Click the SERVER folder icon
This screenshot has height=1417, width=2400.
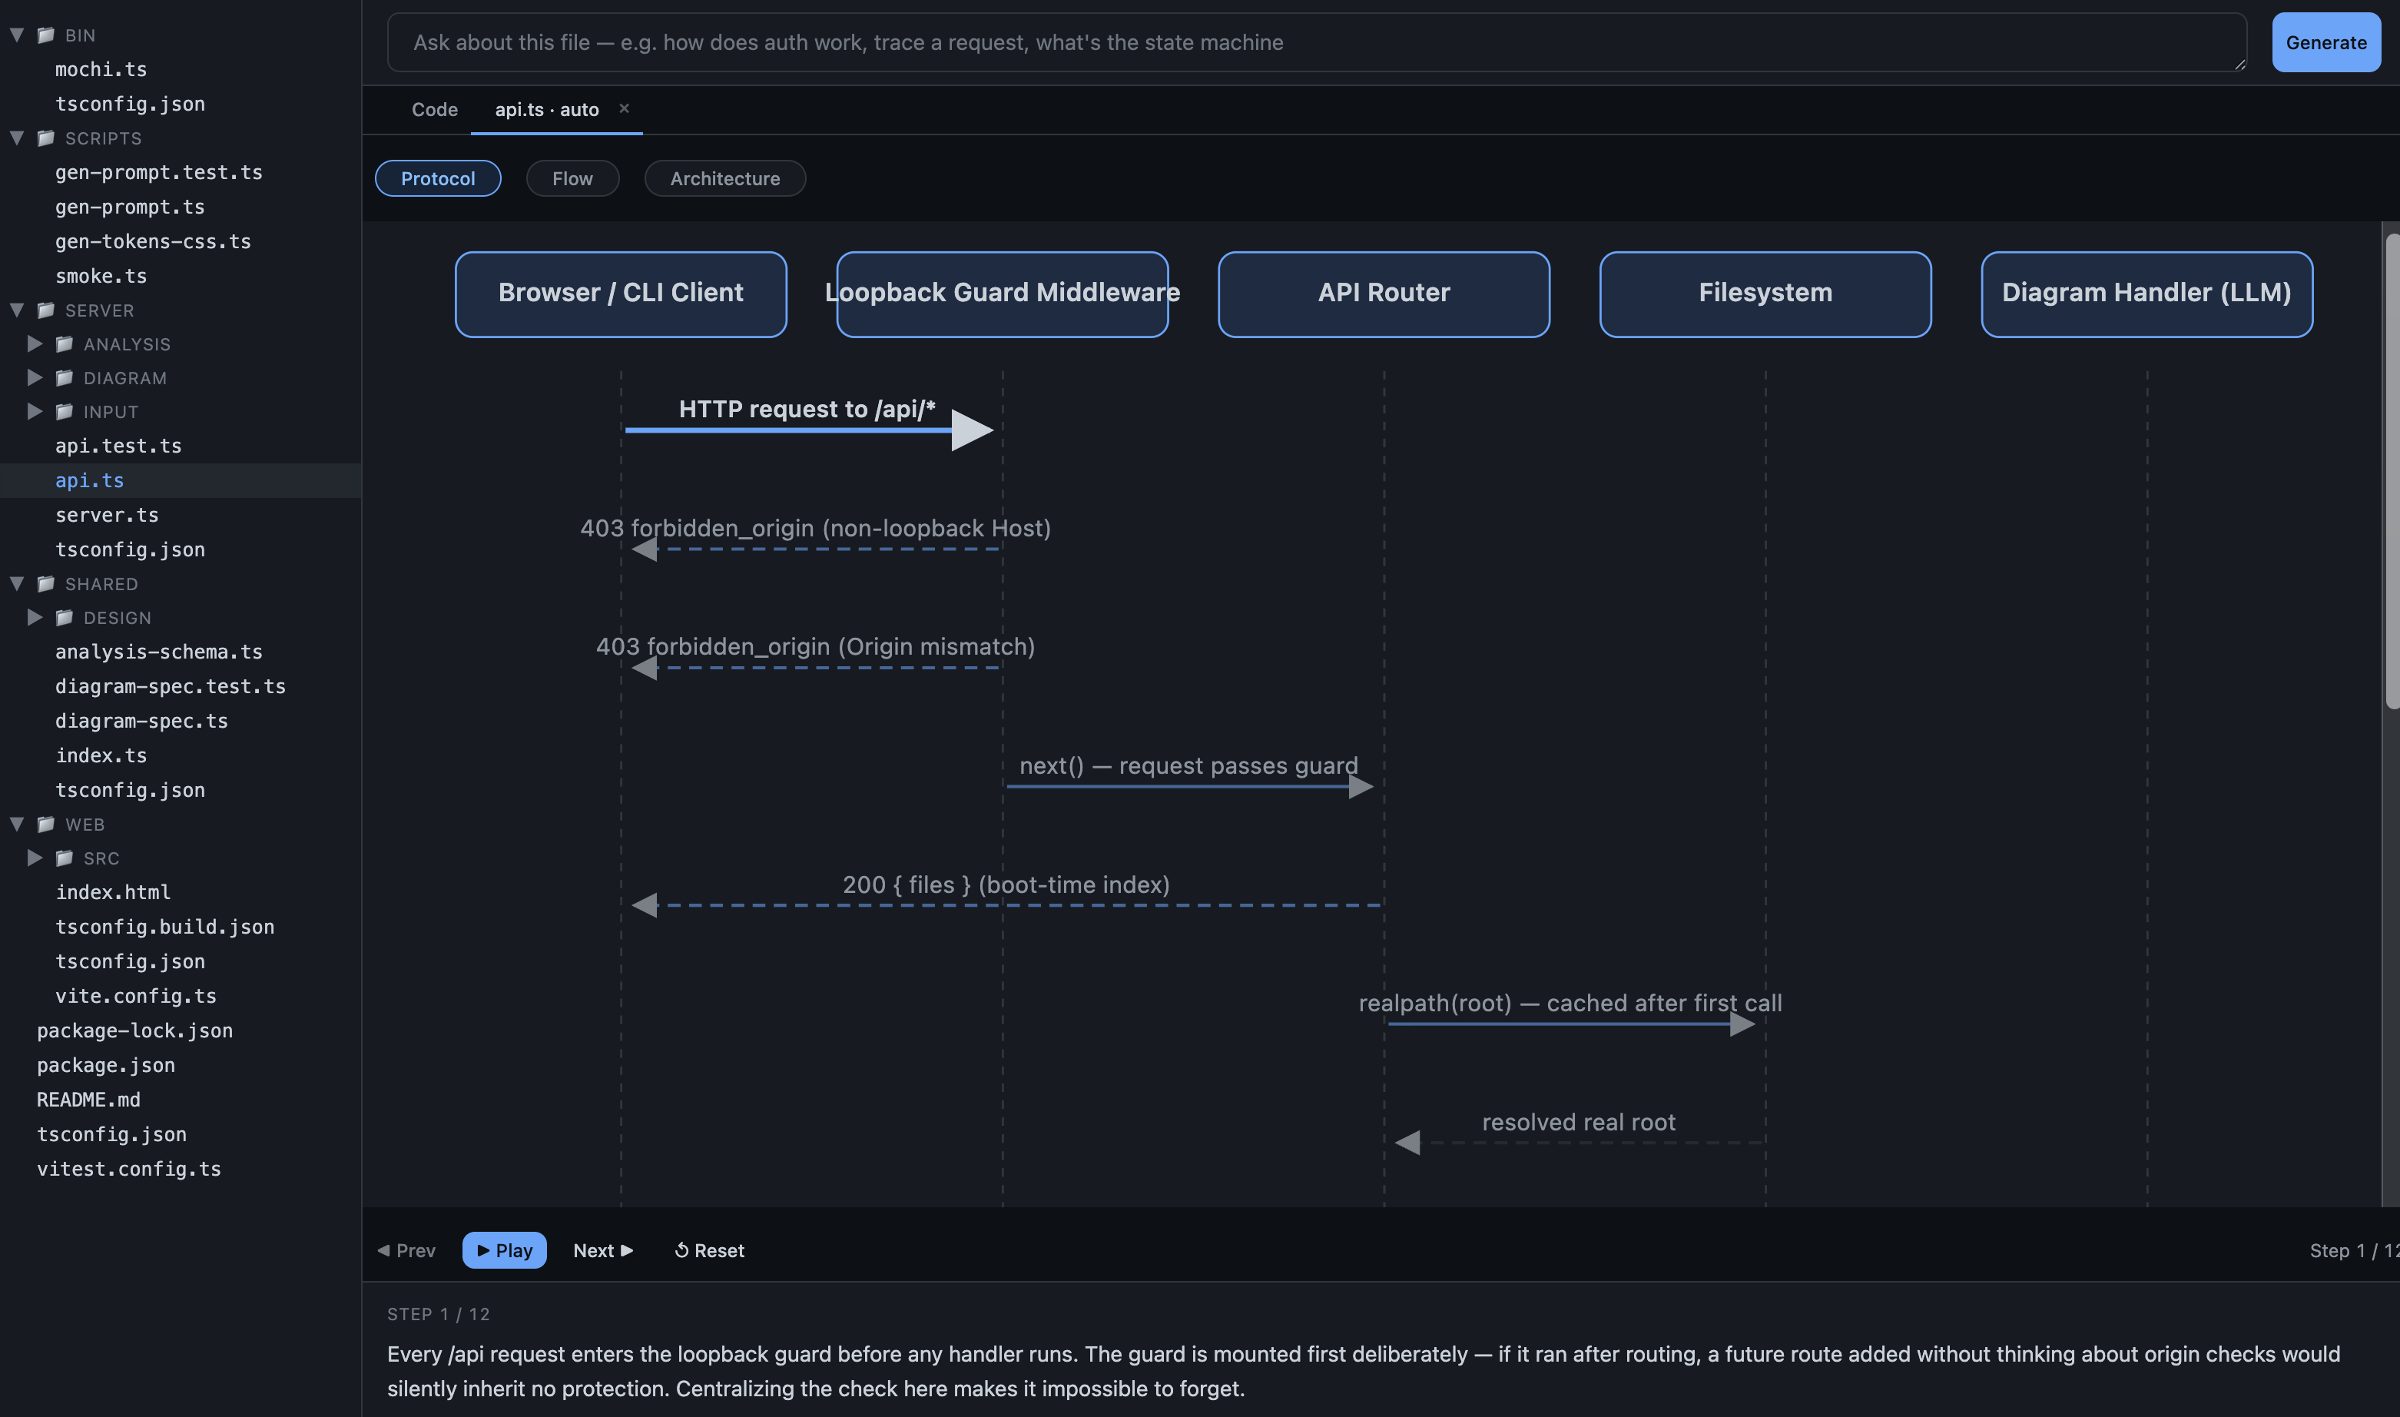click(46, 310)
